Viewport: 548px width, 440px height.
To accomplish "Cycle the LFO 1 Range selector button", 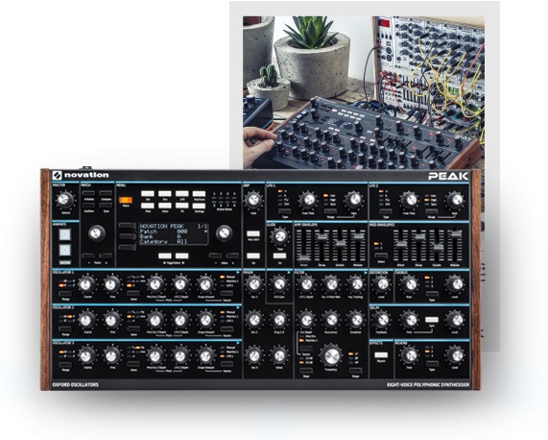I will pos(330,211).
